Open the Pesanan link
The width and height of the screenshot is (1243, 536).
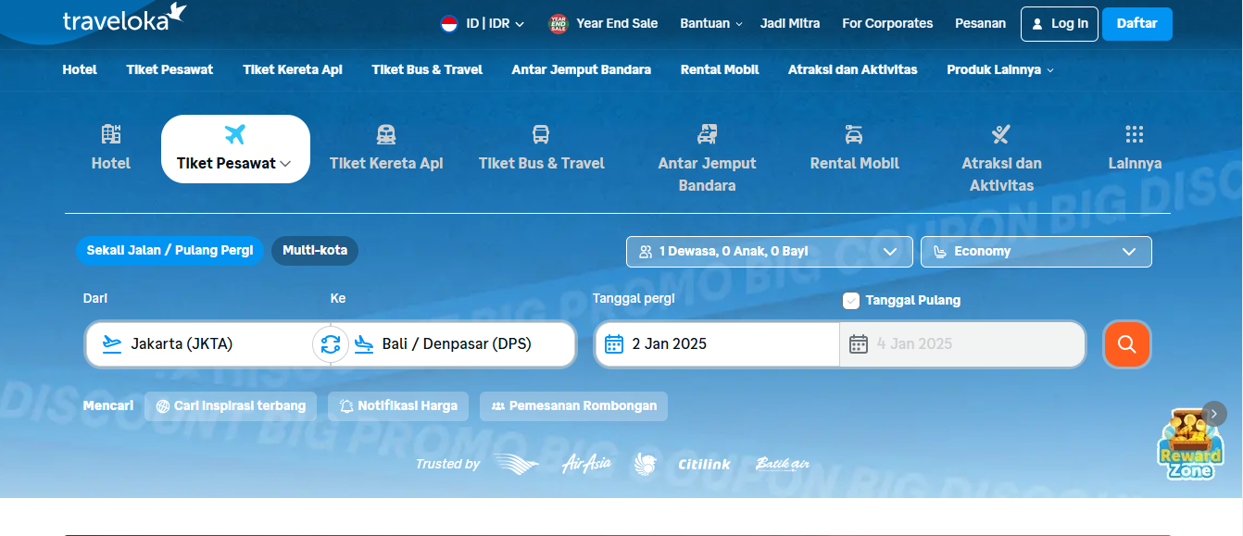[x=980, y=24]
